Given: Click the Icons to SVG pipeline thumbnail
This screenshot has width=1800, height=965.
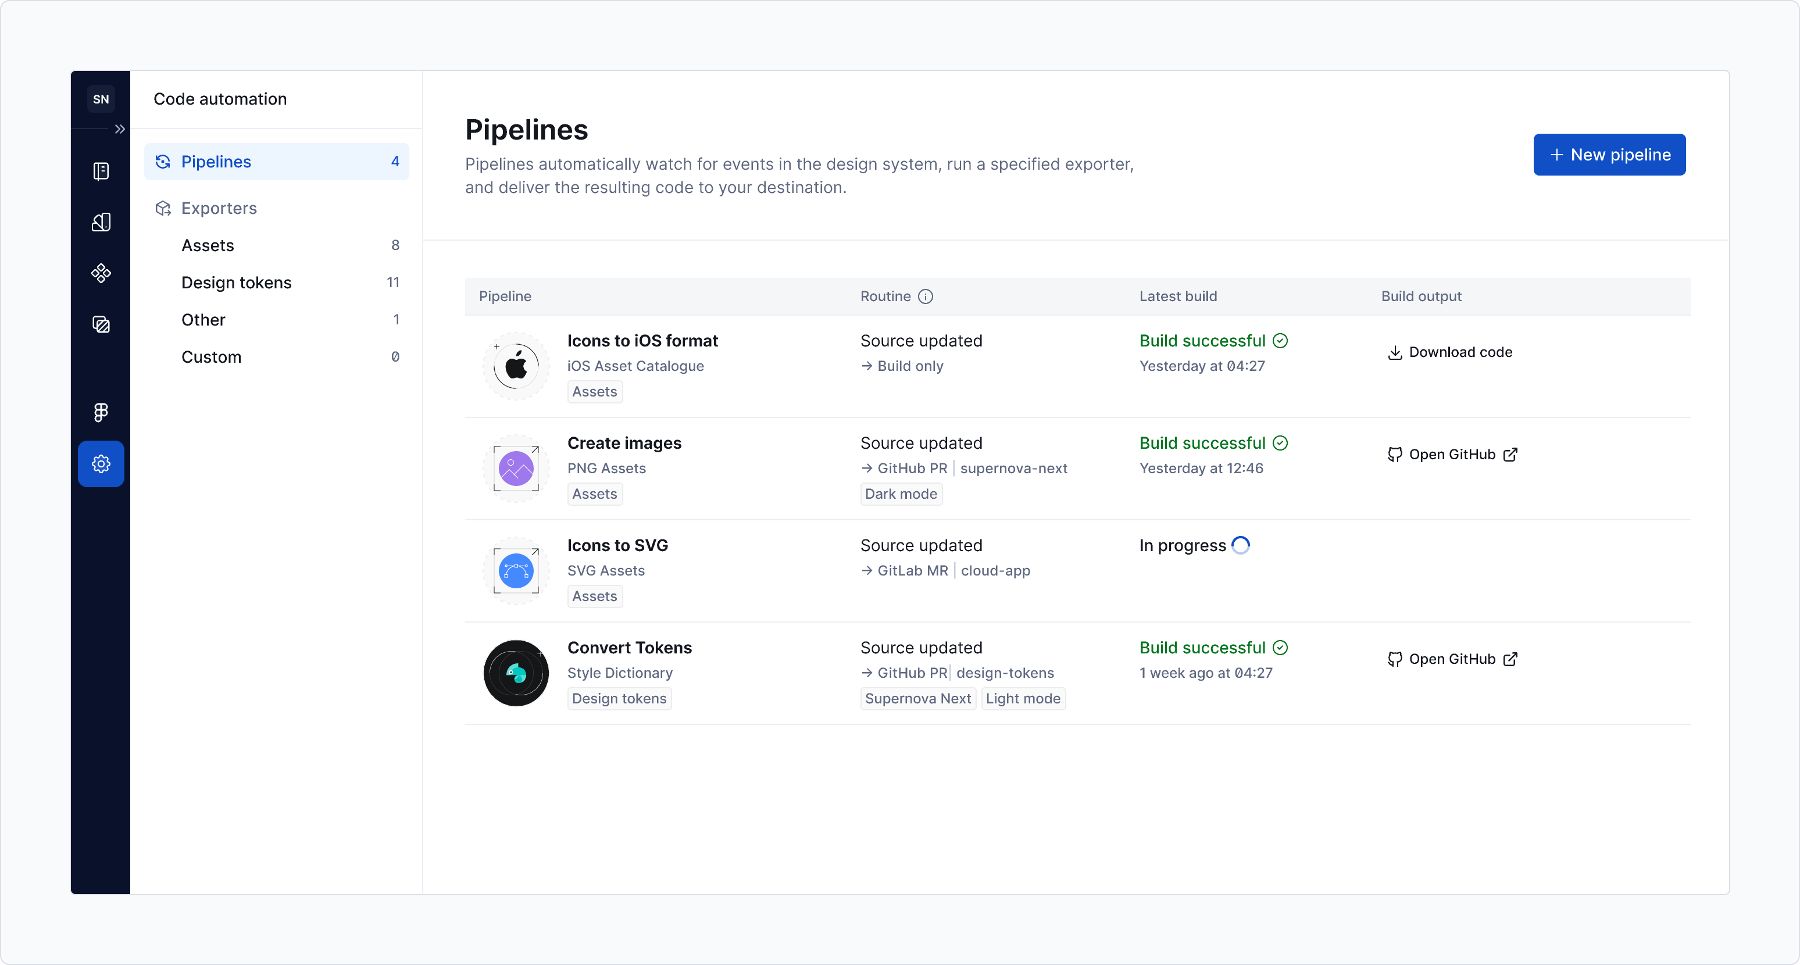Looking at the screenshot, I should tap(516, 570).
